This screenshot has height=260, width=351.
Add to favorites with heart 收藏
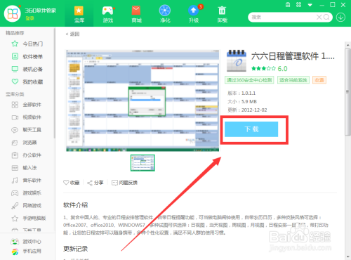pyautogui.click(x=72, y=183)
